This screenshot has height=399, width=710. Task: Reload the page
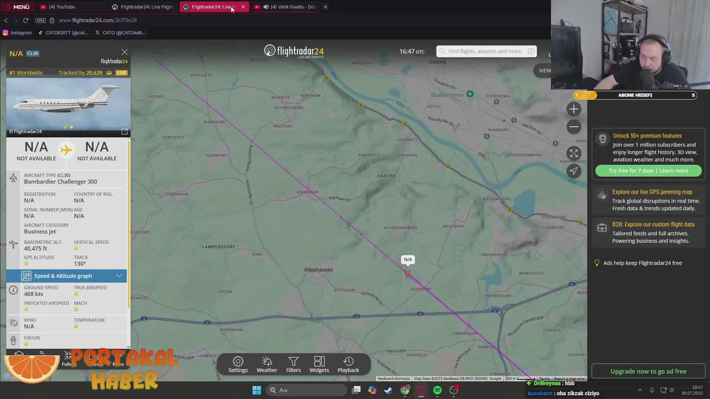pyautogui.click(x=26, y=21)
